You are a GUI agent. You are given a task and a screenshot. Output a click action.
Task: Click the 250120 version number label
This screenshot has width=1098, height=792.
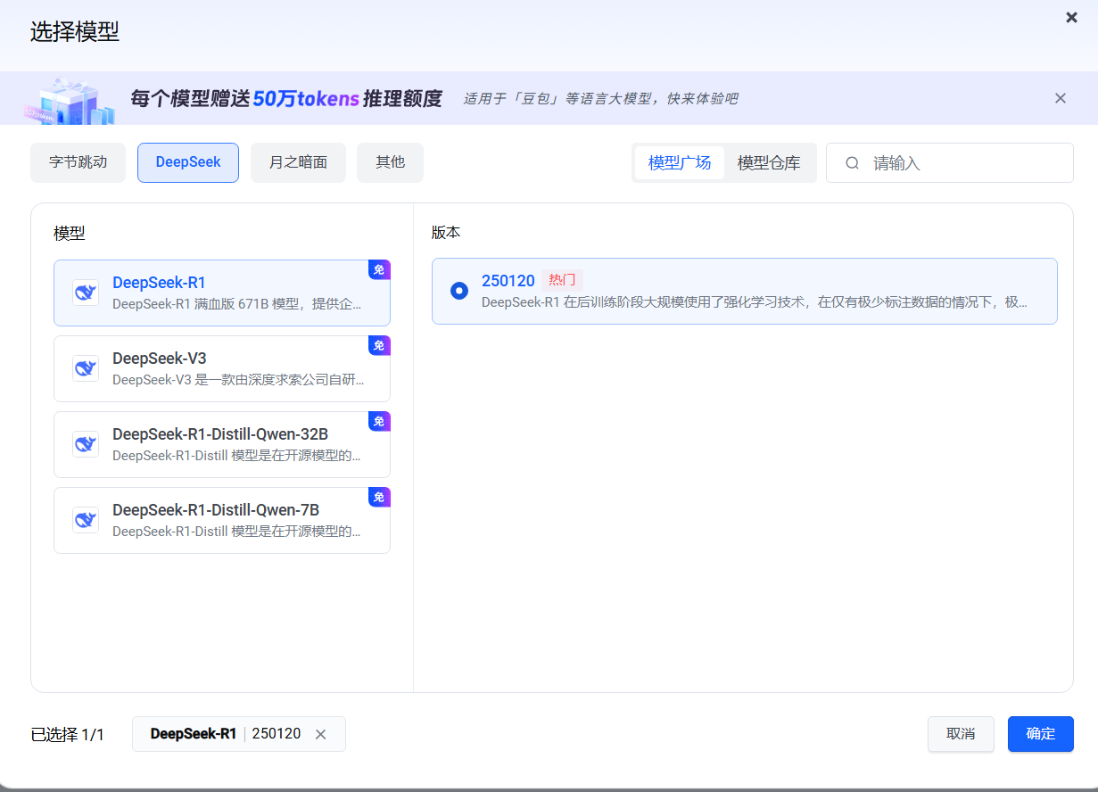click(x=508, y=281)
